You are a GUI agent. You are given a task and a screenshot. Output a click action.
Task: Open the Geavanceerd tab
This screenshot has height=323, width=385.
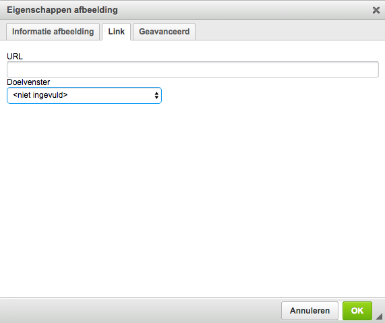tap(165, 32)
